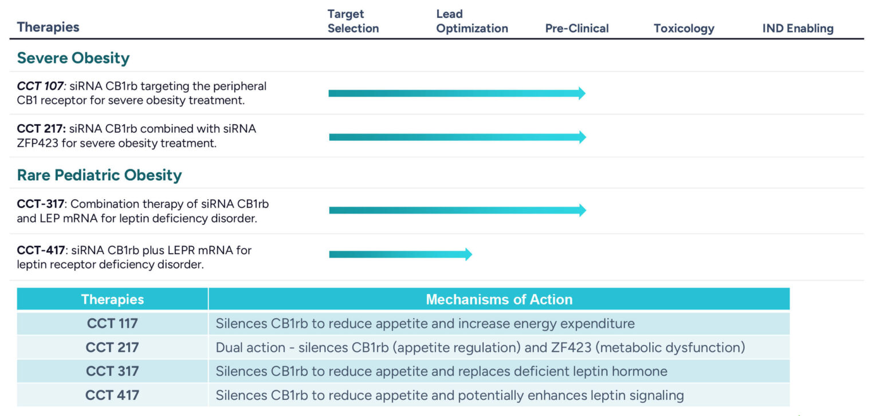
Task: Open the Rare Pediatric Obesity section heading
Action: point(99,175)
